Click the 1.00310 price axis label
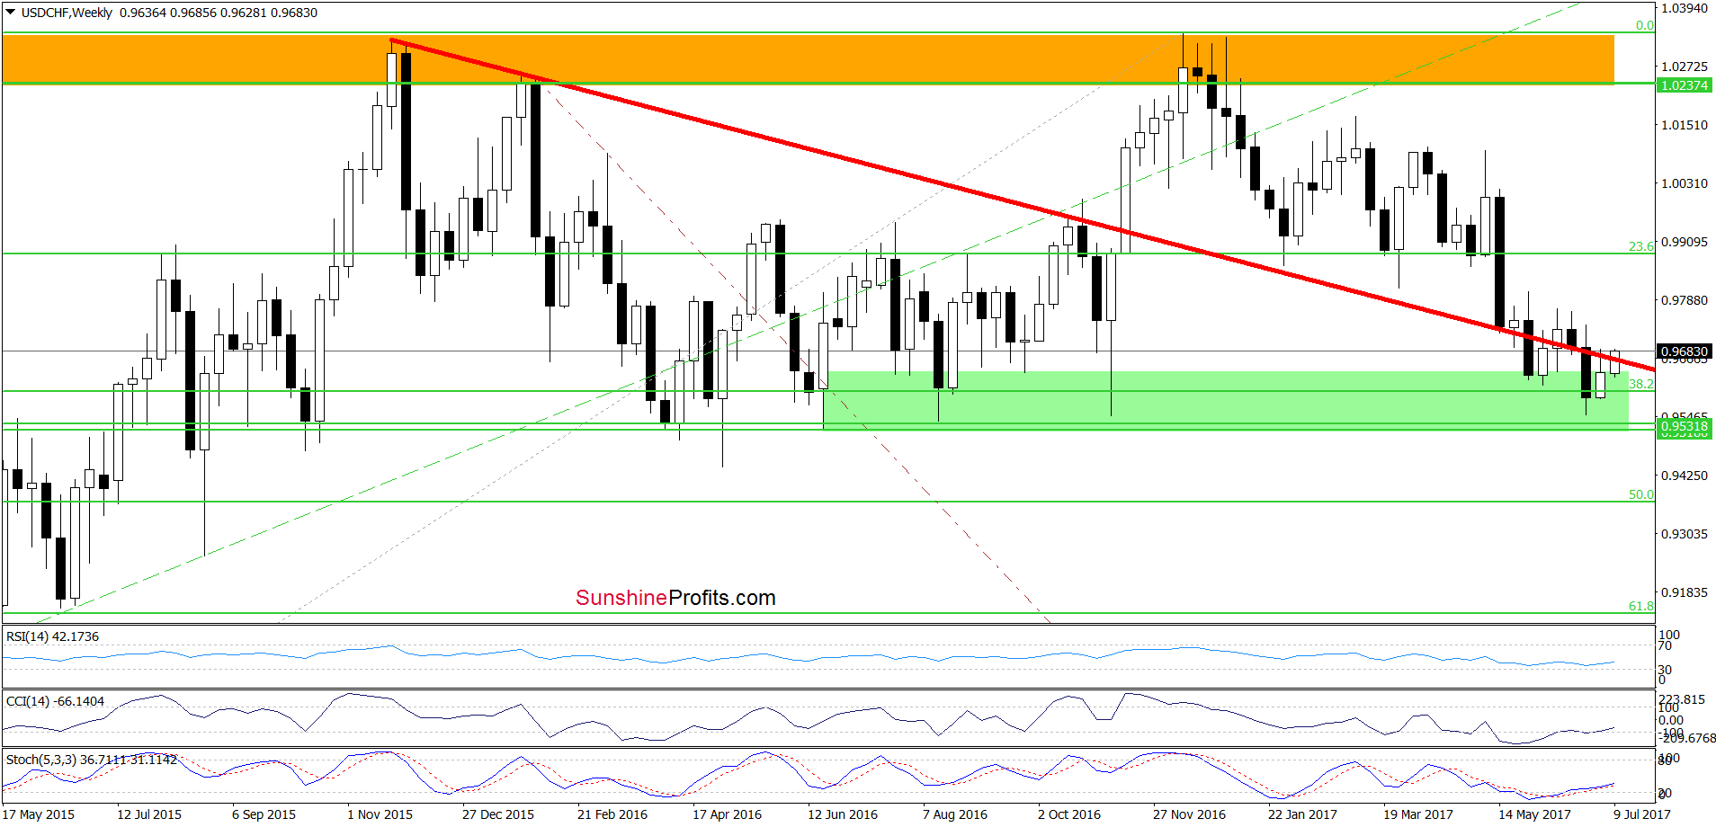 tap(1685, 183)
